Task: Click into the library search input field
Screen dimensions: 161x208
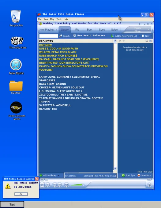Action: tap(49, 36)
